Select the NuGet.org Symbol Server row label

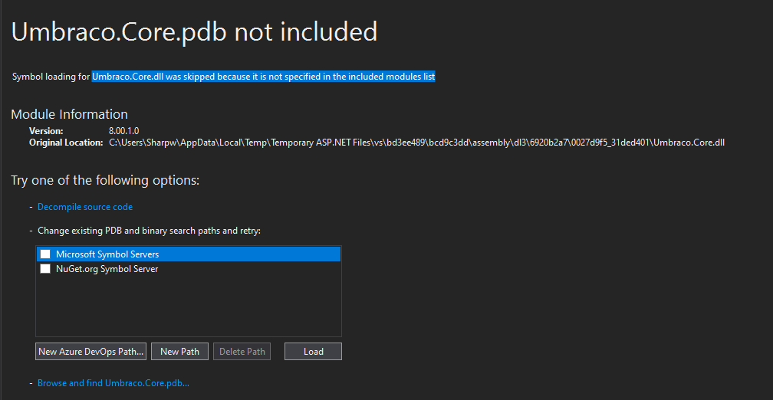(107, 269)
